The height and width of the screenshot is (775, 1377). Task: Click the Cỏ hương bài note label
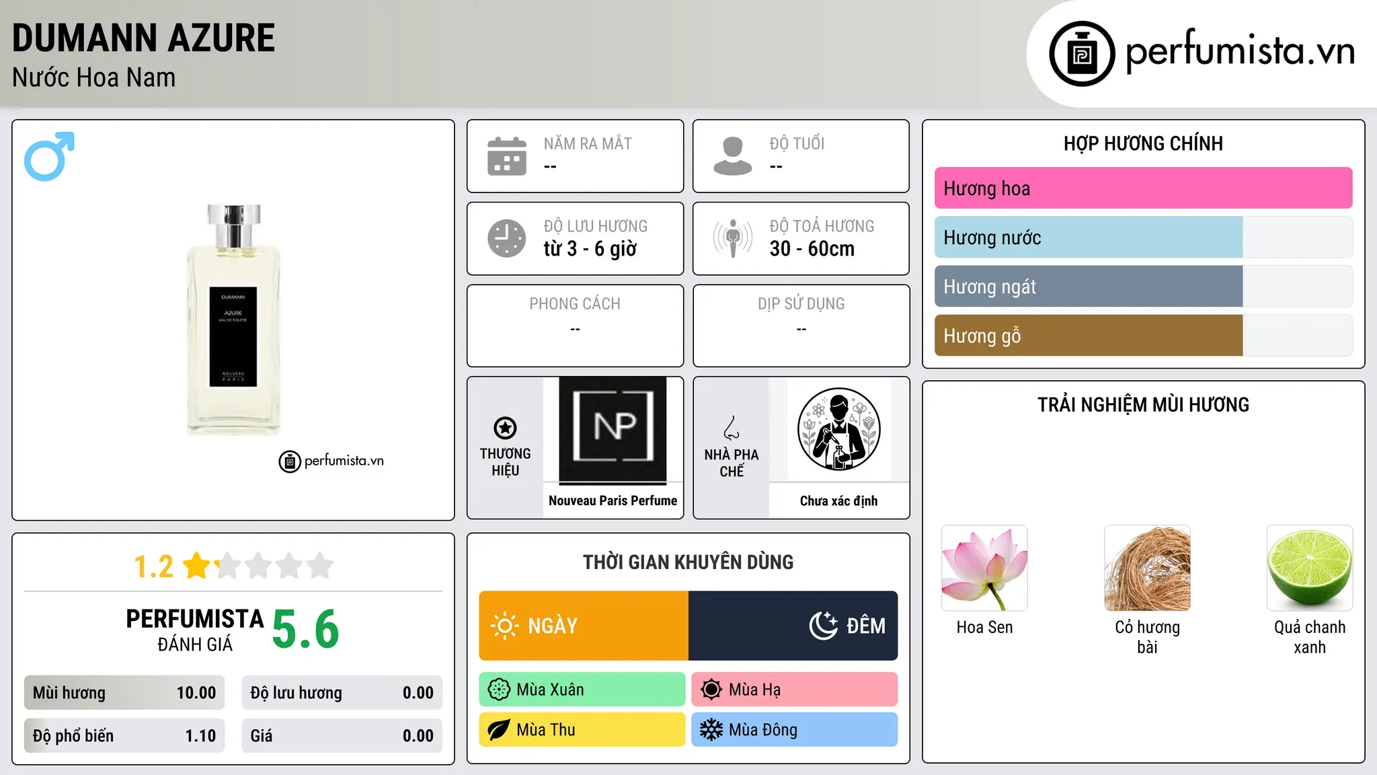1147,637
